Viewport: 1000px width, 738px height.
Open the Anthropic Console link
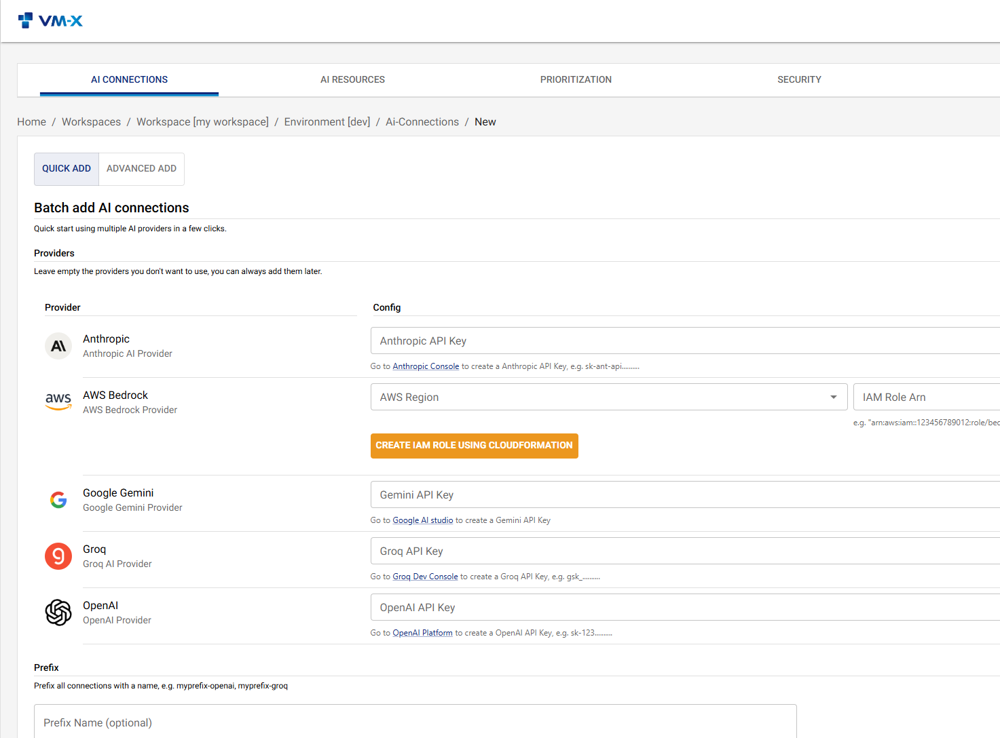click(x=426, y=366)
